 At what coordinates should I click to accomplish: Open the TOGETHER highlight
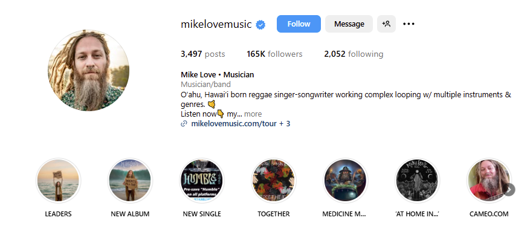pyautogui.click(x=274, y=181)
